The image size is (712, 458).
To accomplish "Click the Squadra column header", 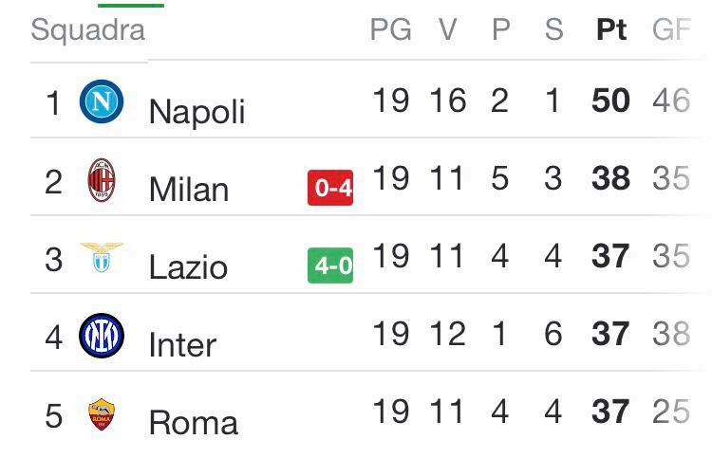I will click(88, 31).
